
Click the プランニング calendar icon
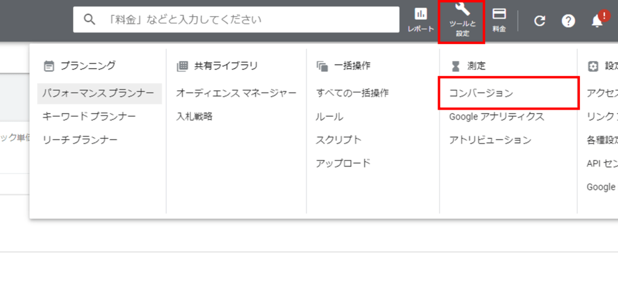49,66
